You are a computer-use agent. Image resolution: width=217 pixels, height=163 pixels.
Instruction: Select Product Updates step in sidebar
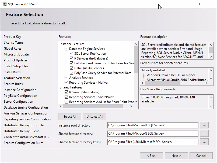pos(16,60)
